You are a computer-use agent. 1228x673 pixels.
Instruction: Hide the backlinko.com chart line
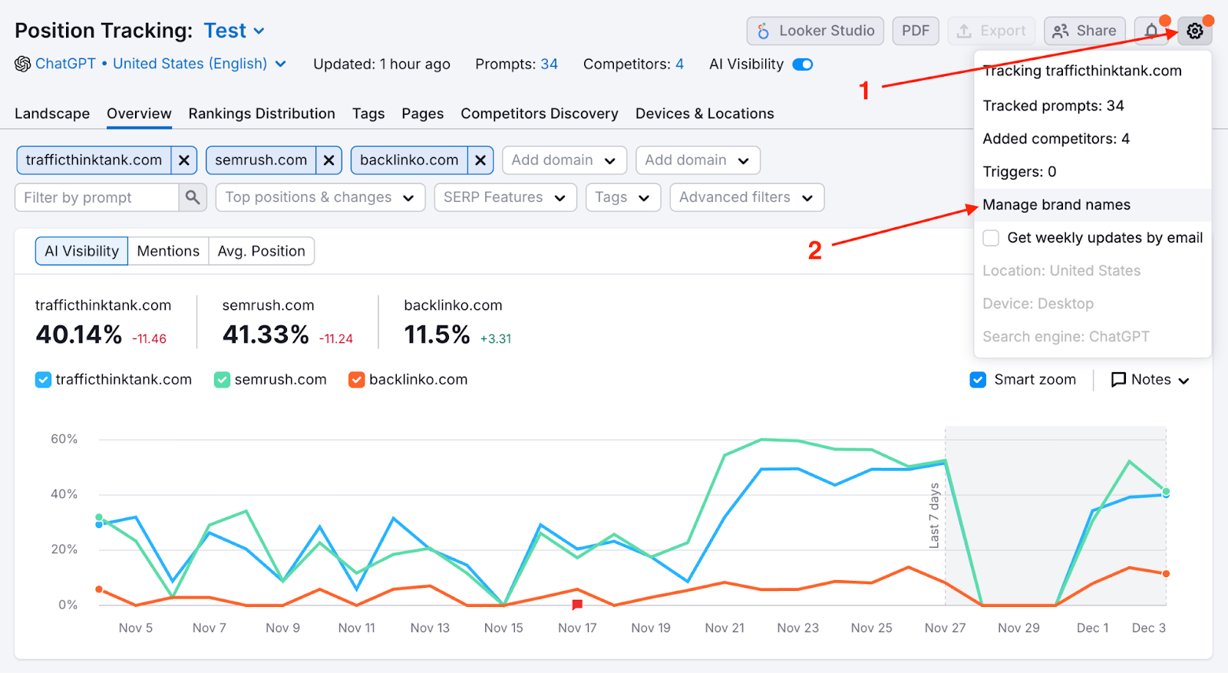tap(356, 380)
